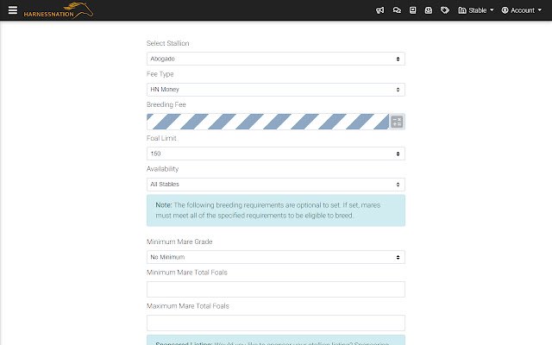Image resolution: width=552 pixels, height=345 pixels.
Task: Open the announcements megaphone icon
Action: [x=379, y=10]
